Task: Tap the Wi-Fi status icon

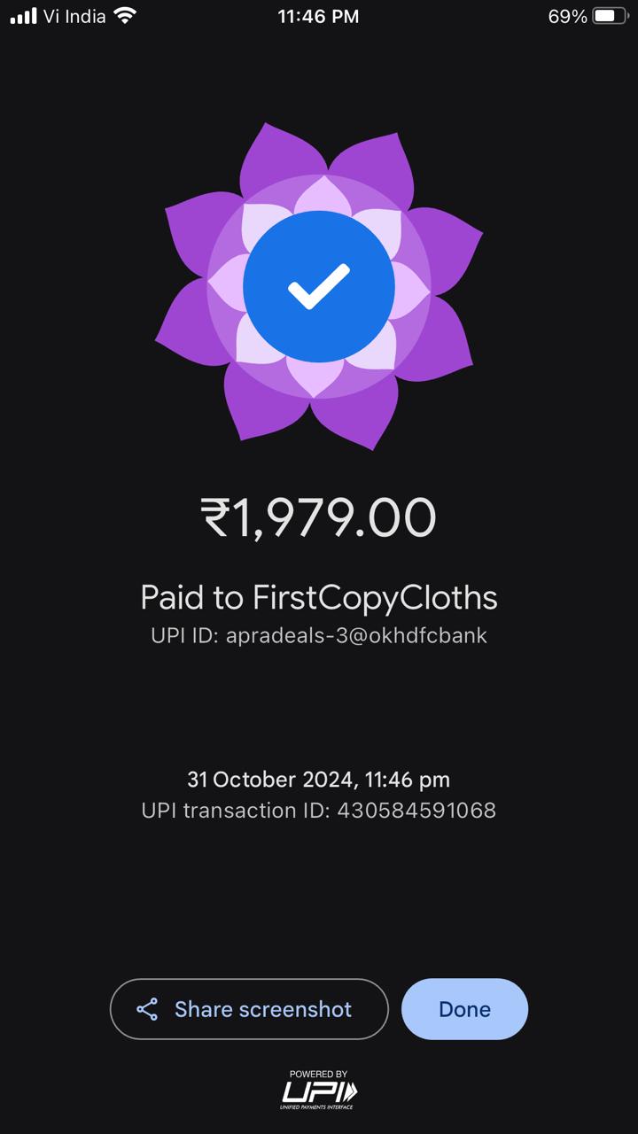Action: (125, 16)
